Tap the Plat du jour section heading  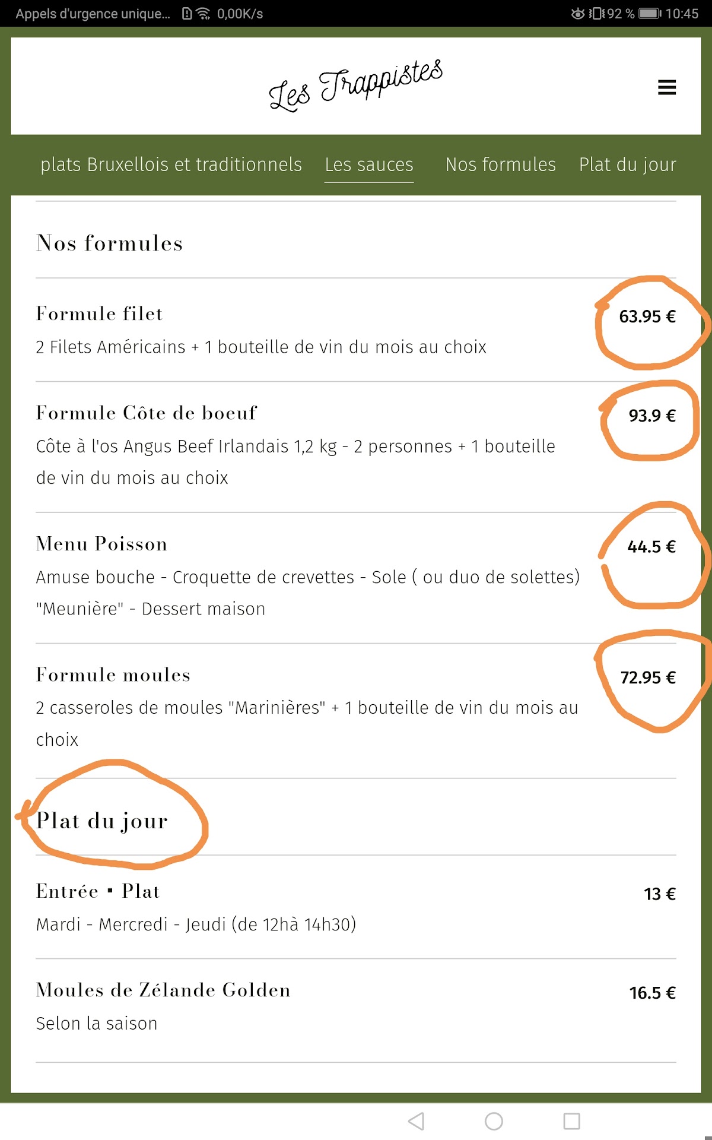click(x=102, y=821)
